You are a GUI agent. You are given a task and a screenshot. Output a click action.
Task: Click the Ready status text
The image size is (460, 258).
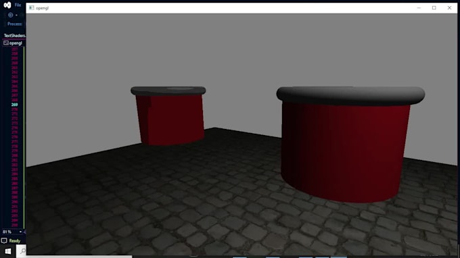coord(15,241)
